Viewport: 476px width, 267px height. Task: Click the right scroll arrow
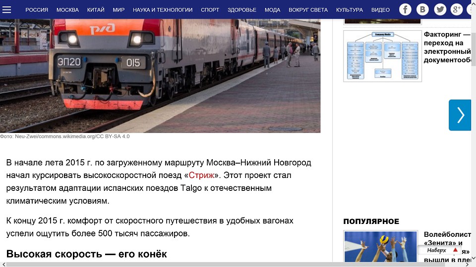[x=468, y=265]
